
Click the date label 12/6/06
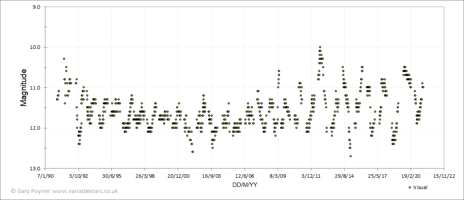coord(245,176)
